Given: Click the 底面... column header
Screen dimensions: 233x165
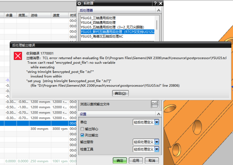Looking at the screenshot, I should pos(23,15).
